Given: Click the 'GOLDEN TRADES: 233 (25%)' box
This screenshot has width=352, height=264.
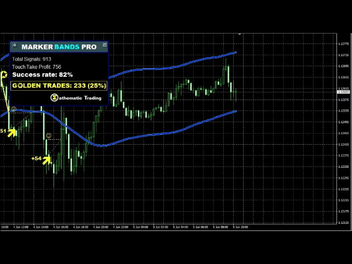Looking at the screenshot, I should click(59, 86).
